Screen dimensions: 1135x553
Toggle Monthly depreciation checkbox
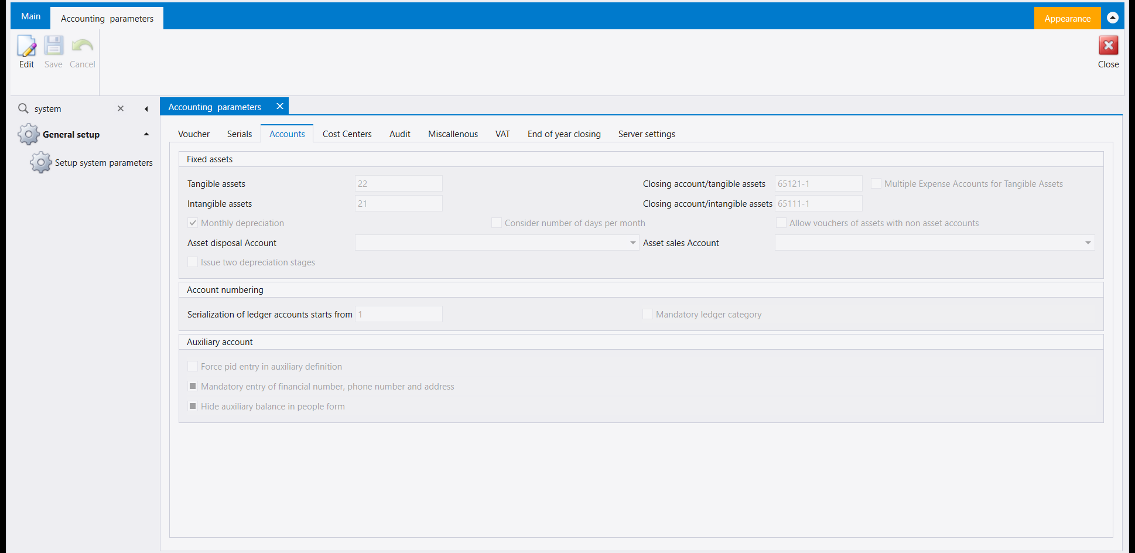pos(193,223)
